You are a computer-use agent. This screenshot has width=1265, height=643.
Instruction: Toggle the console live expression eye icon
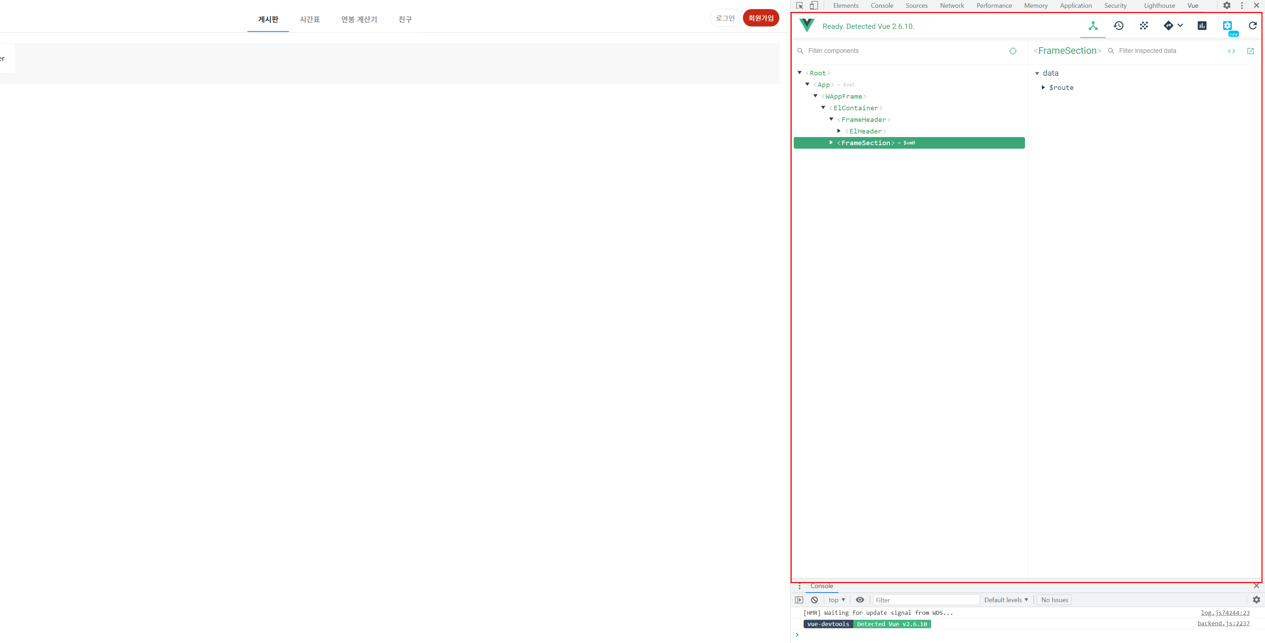point(860,600)
